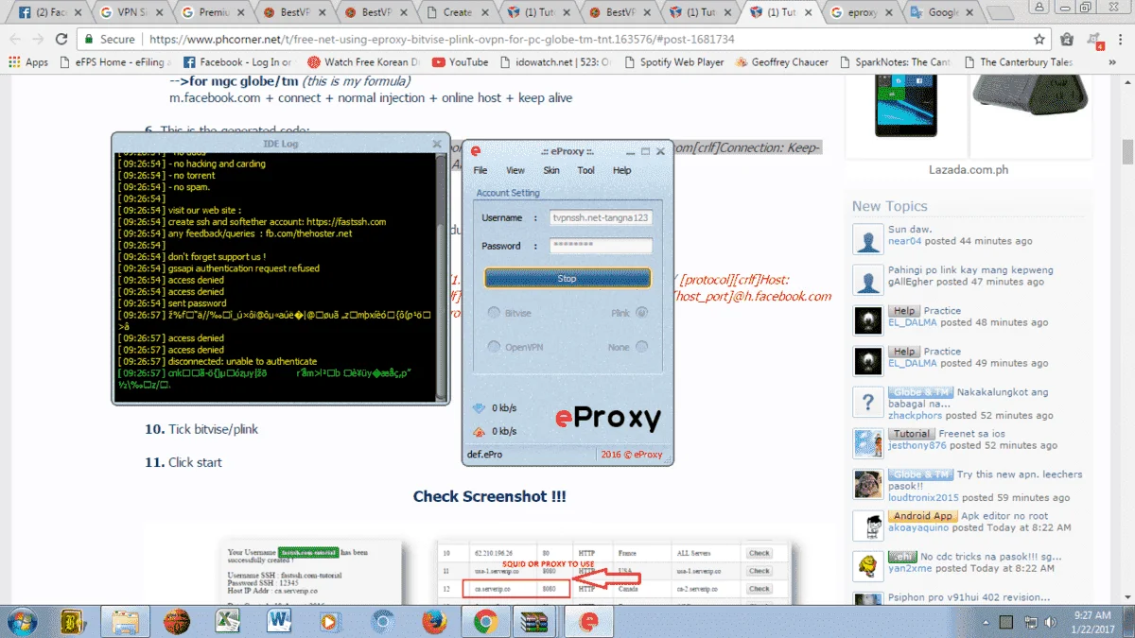Click the zhackphors question-mark avatar
The image size is (1135, 638).
[867, 401]
